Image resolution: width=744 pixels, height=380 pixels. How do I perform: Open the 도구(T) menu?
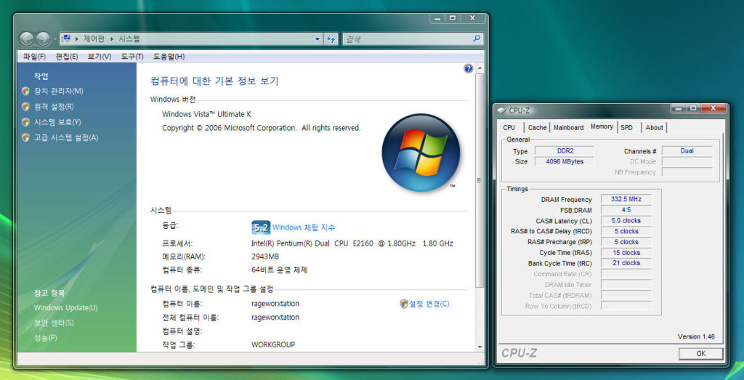(x=132, y=57)
